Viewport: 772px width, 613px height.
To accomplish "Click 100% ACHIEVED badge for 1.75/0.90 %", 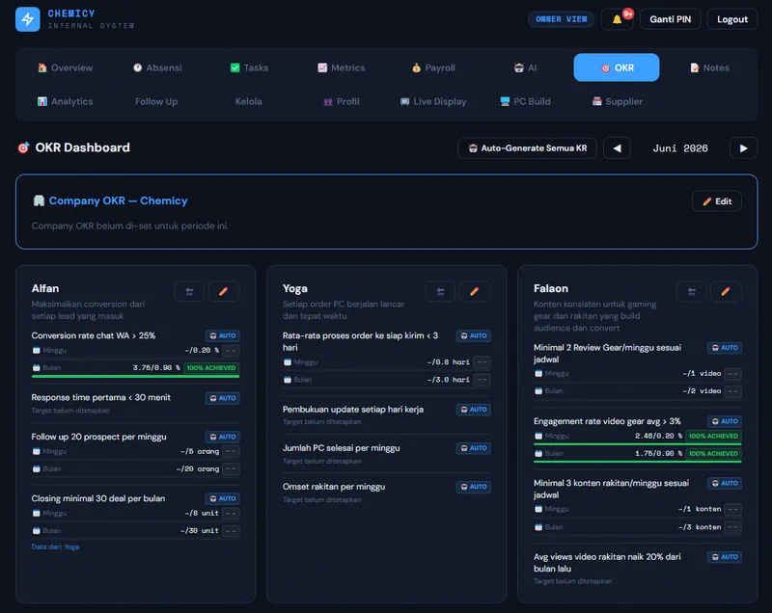I will coord(713,454).
